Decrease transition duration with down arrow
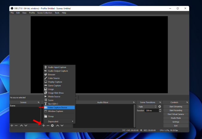This screenshot has width=202, height=139. (160, 111)
